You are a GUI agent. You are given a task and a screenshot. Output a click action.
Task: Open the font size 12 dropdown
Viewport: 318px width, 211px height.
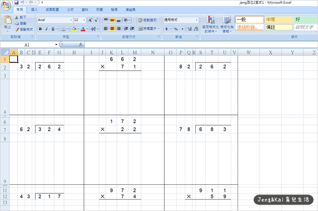point(84,20)
